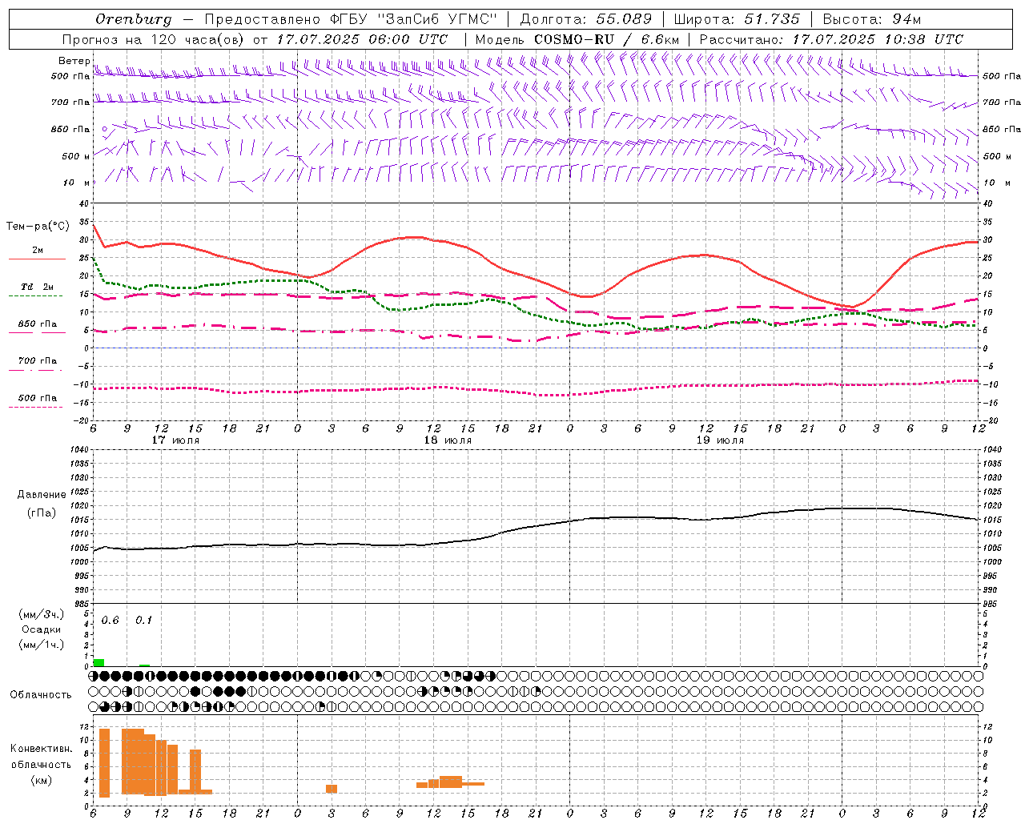Click the (мм/1ч.) precipitation unit label
The height and width of the screenshot is (820, 1025).
tap(42, 644)
